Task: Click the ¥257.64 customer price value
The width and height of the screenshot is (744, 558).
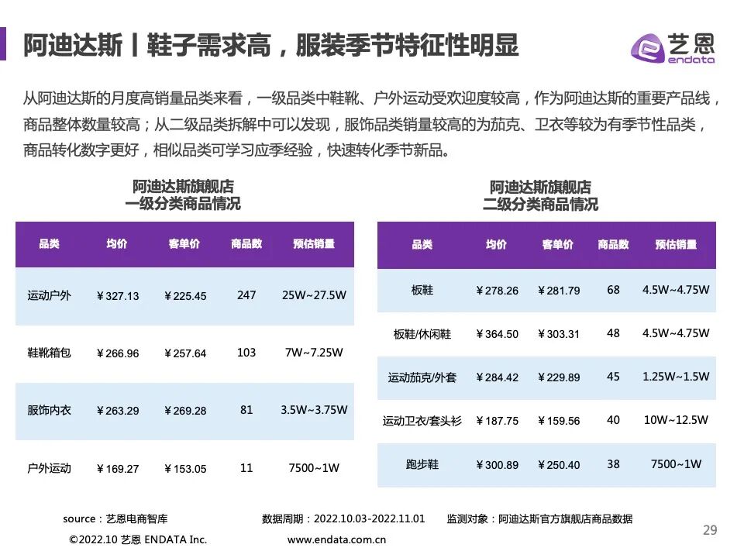Action: (185, 353)
